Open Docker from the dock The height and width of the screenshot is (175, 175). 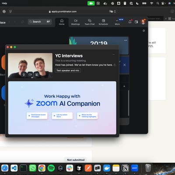[x=107, y=168]
